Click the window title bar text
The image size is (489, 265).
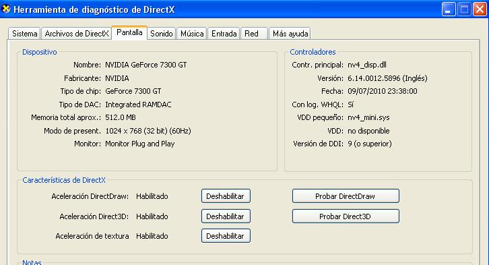pyautogui.click(x=94, y=9)
